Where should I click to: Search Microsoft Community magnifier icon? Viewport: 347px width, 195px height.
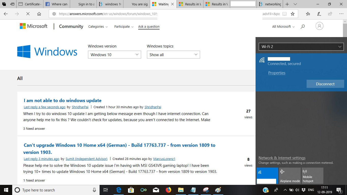303,26
